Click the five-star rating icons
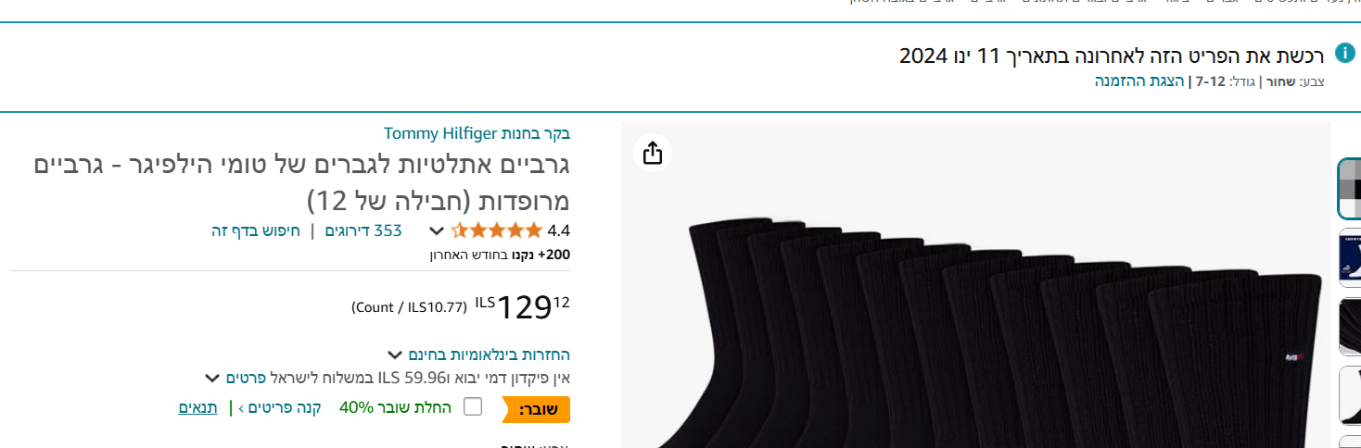This screenshot has height=448, width=1361. pyautogui.click(x=496, y=230)
